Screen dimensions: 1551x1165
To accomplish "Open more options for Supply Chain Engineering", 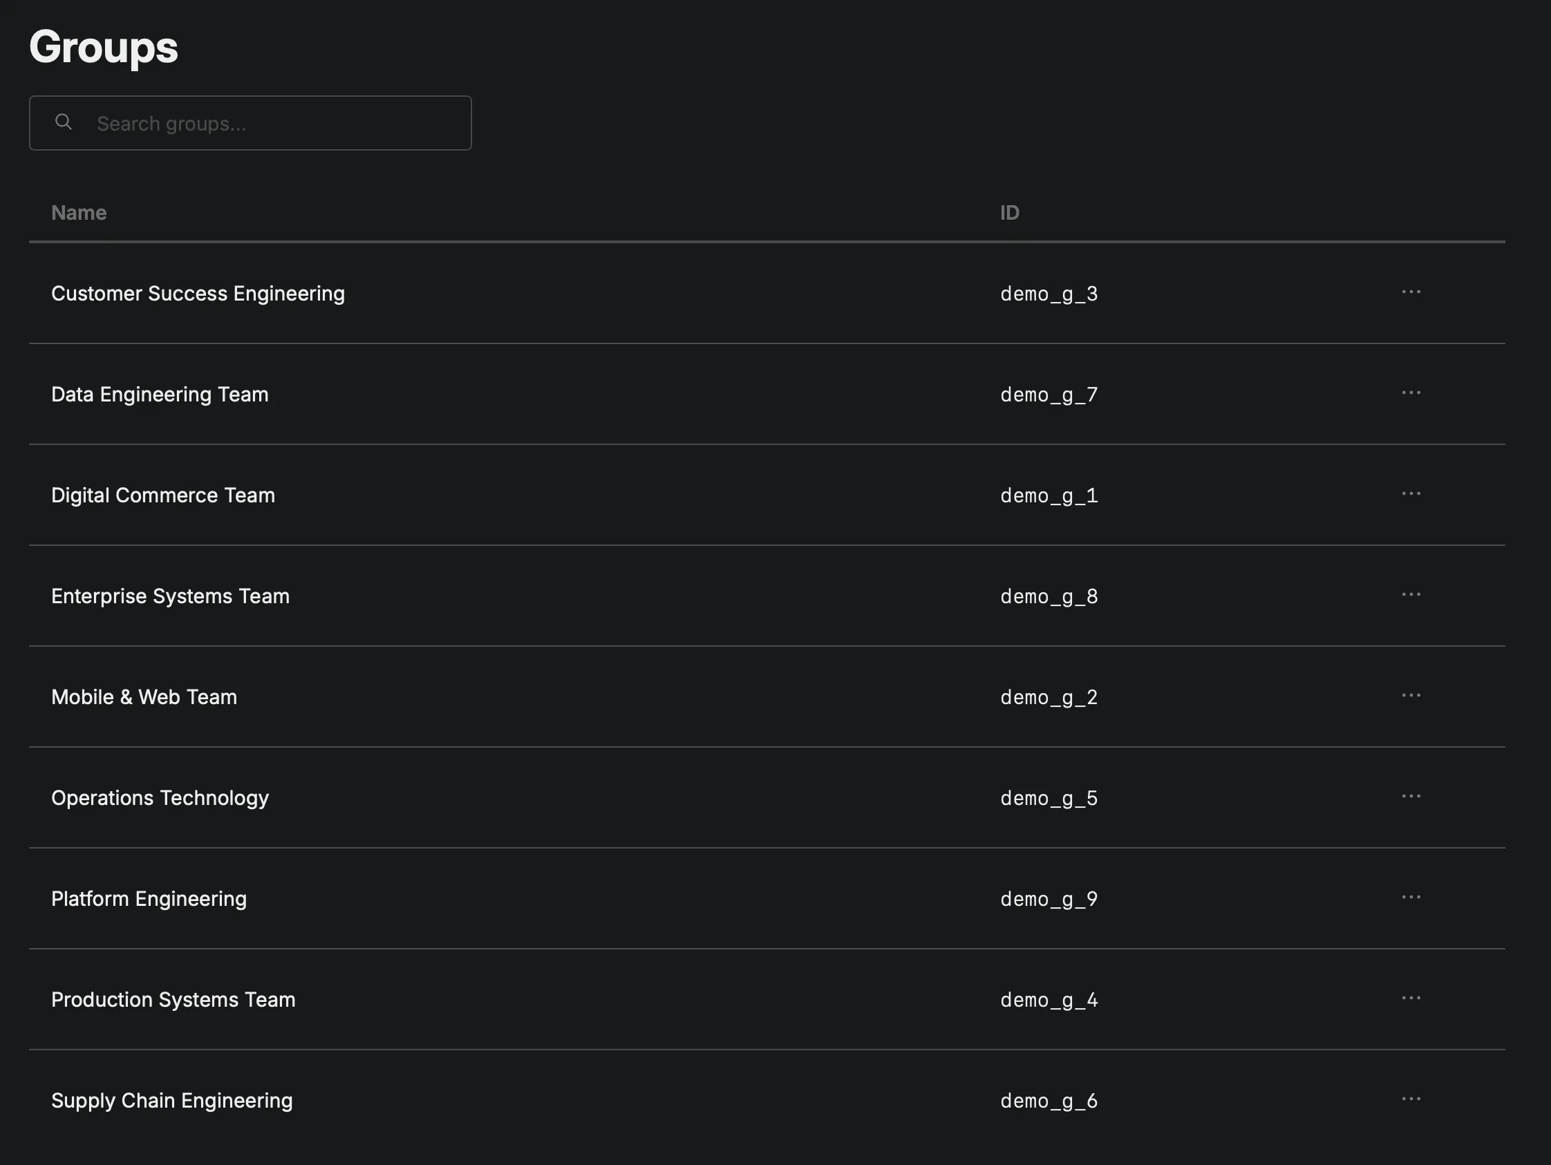I will [1411, 1099].
